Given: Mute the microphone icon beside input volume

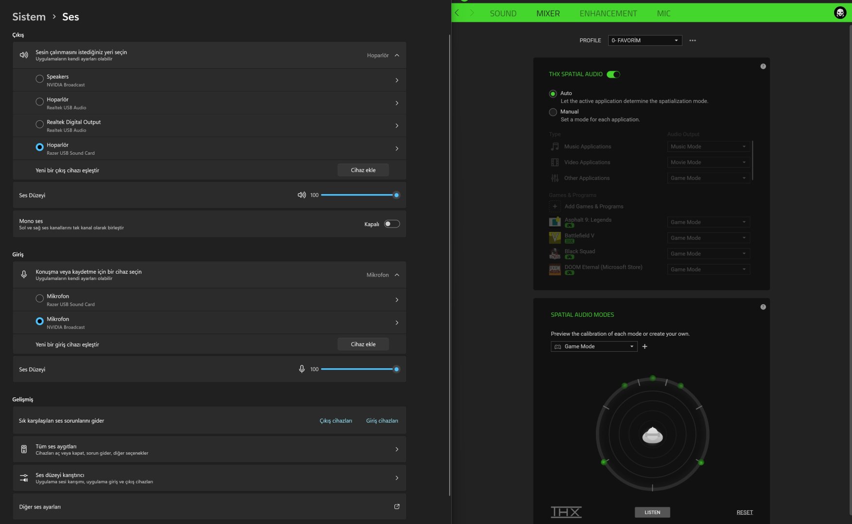Looking at the screenshot, I should click(302, 369).
